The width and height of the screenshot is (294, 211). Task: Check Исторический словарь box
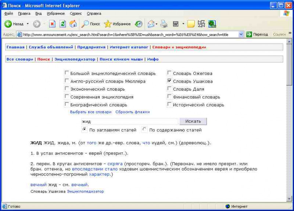tap(169, 104)
